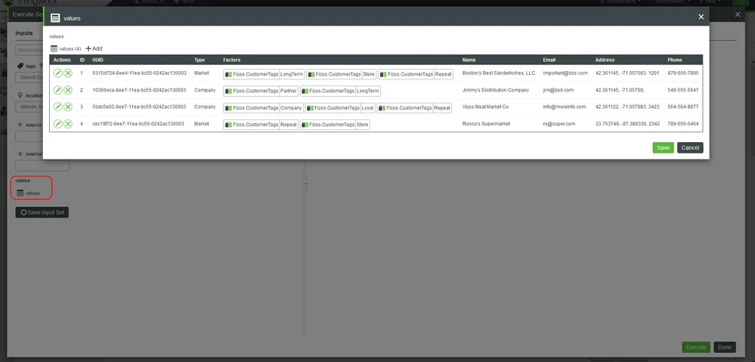Click the Phone column header

[x=675, y=60]
